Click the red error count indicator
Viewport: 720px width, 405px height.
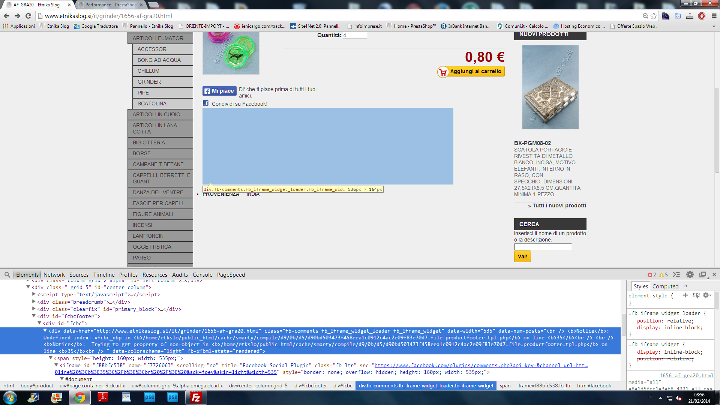pos(652,275)
